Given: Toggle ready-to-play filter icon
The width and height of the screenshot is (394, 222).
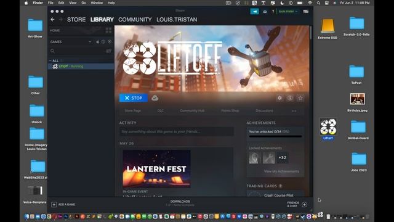Looking at the screenshot, I should click(x=110, y=42).
